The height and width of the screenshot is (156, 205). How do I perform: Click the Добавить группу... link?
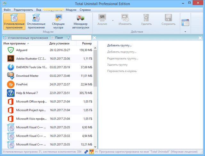[119, 45]
